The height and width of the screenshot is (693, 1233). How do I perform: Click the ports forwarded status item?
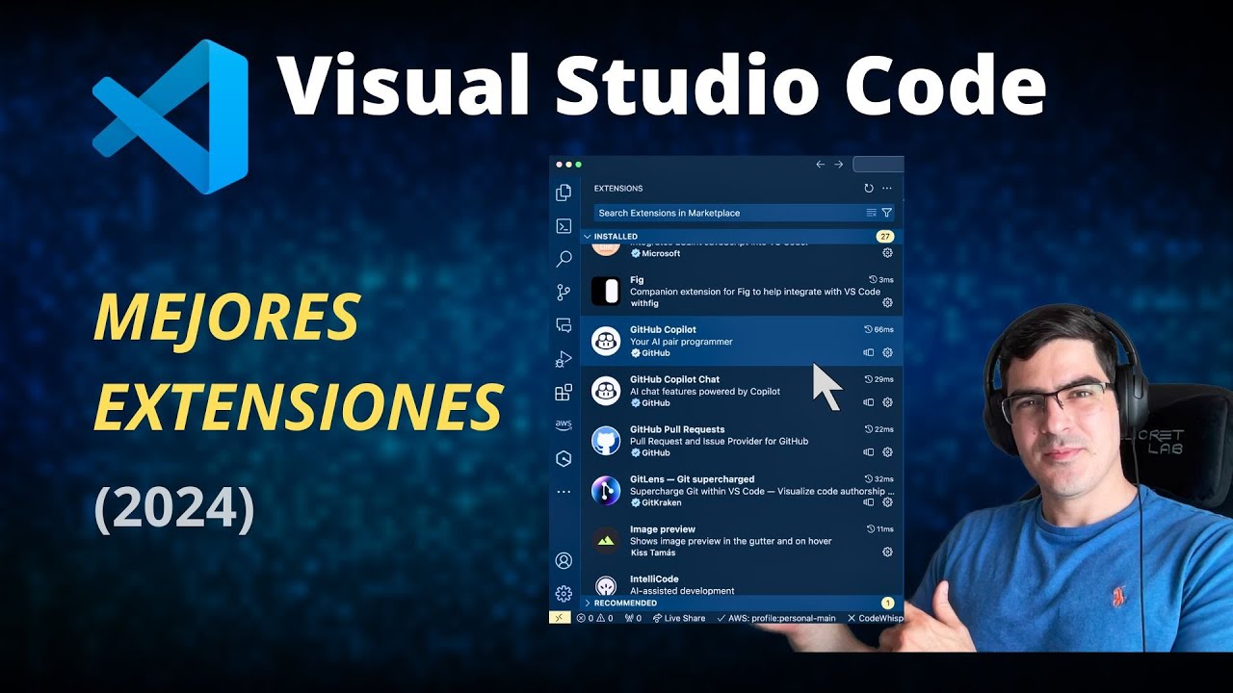[632, 618]
